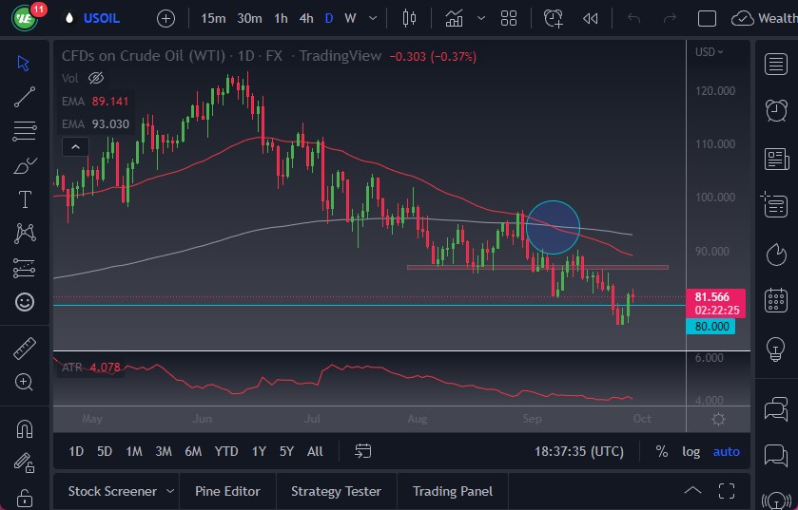Toggle log scale on price axis

tap(691, 451)
